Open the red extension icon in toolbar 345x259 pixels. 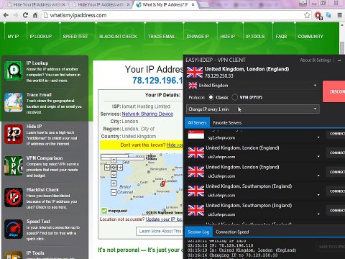click(x=318, y=16)
